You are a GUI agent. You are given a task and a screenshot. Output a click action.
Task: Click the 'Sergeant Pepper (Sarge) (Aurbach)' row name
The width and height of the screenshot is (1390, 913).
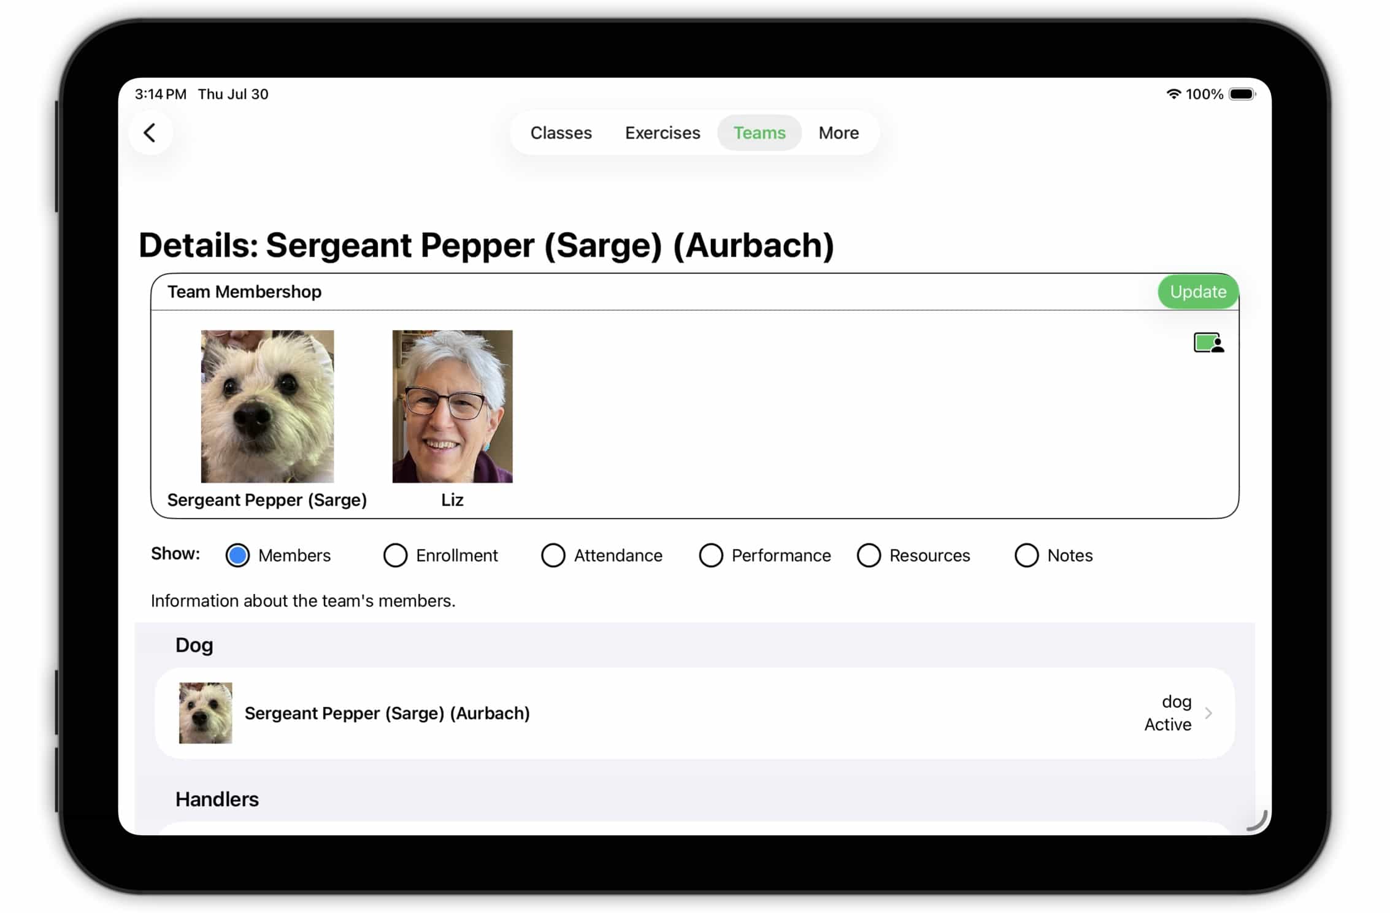click(x=387, y=713)
